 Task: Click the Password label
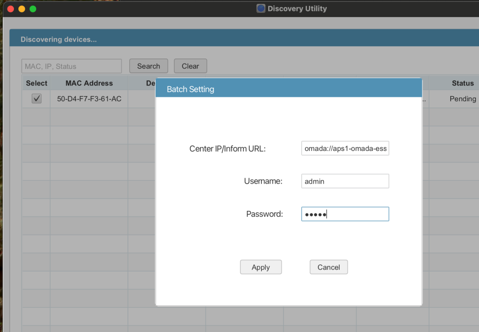tap(265, 214)
